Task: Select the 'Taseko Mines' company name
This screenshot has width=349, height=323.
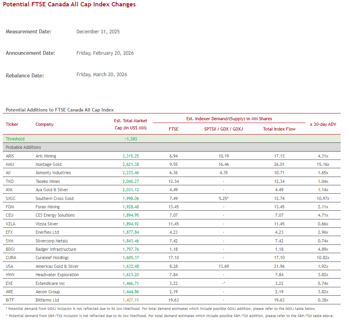Action: pyautogui.click(x=48, y=181)
